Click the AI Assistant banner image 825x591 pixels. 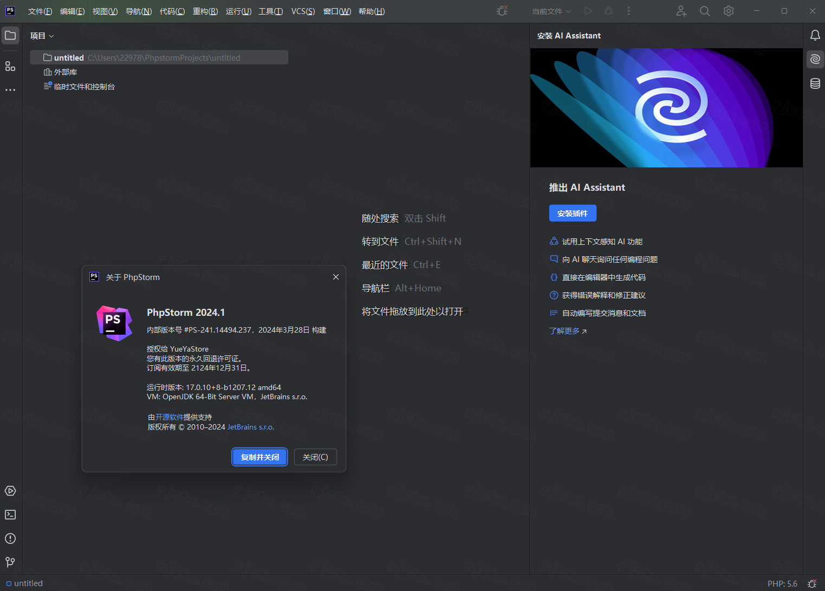tap(666, 108)
